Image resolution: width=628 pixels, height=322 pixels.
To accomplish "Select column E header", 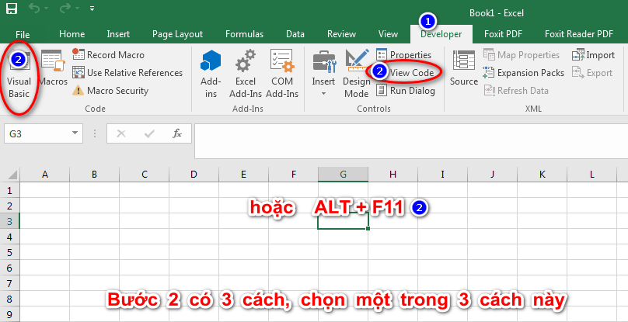I will pos(243,174).
